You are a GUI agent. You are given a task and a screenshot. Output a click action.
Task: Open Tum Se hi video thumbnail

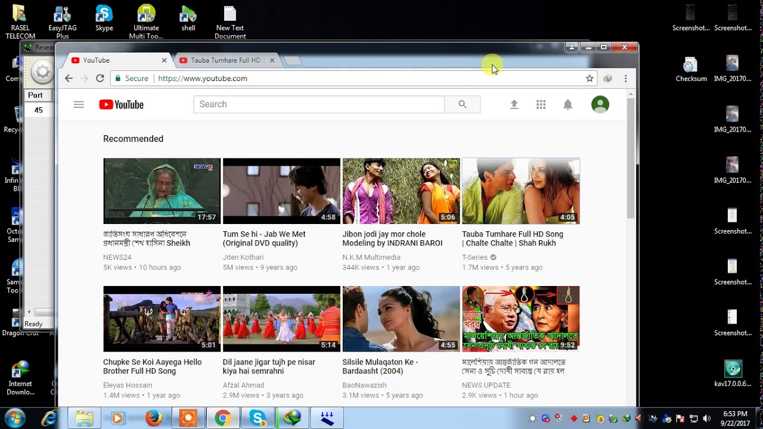tap(281, 191)
